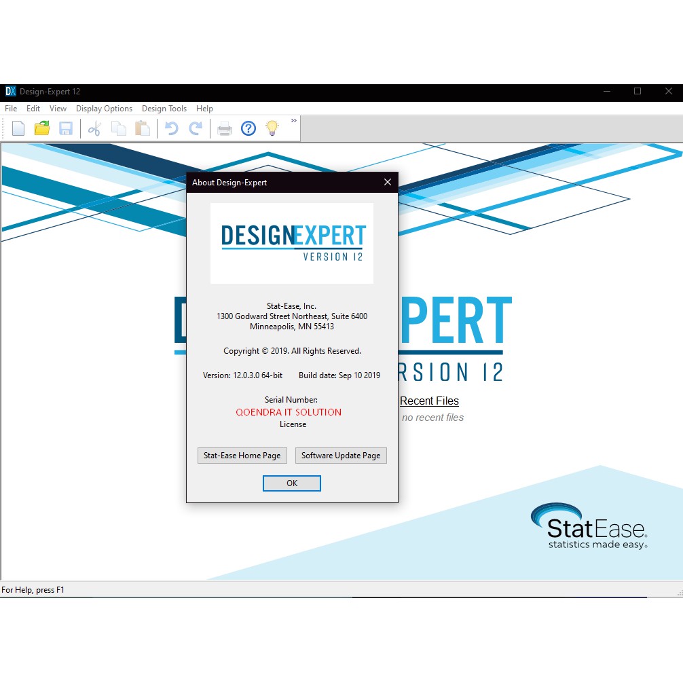
Task: Click the light bulb tips icon
Action: (272, 128)
